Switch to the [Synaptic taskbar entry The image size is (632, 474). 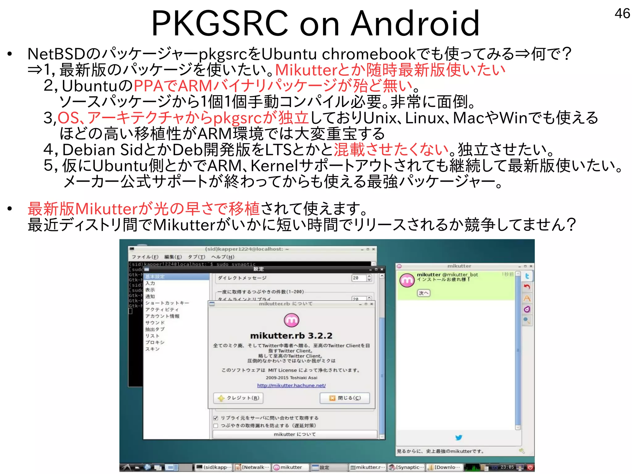point(406,467)
